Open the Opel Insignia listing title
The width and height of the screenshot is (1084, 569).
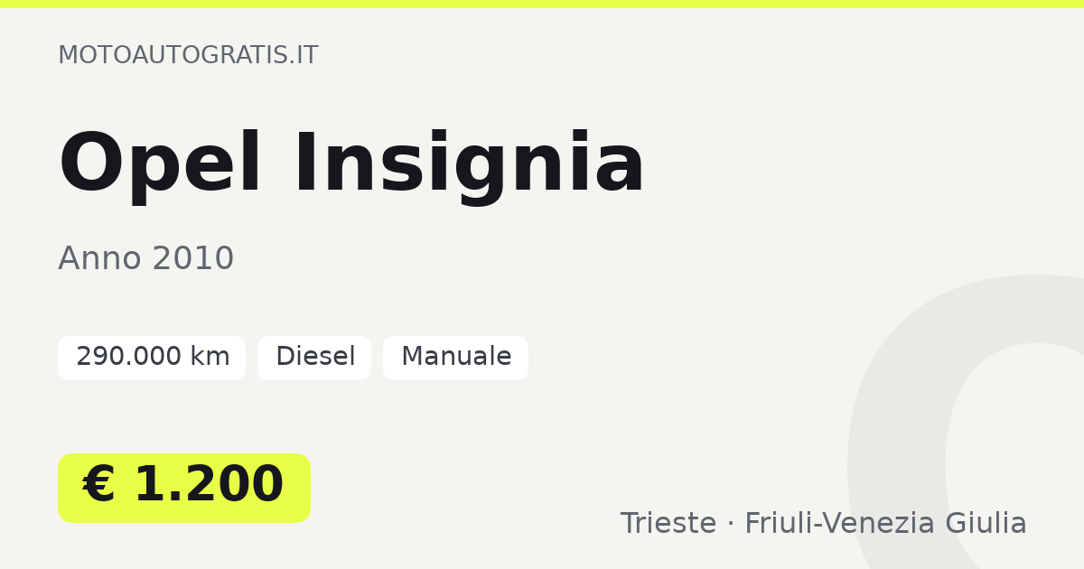(351, 164)
